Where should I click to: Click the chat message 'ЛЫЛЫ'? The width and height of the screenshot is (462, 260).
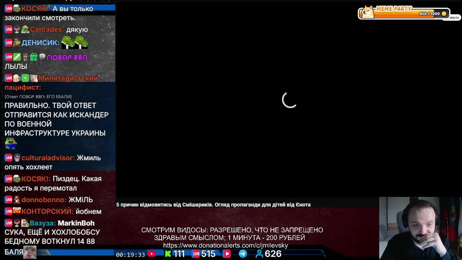point(16,66)
